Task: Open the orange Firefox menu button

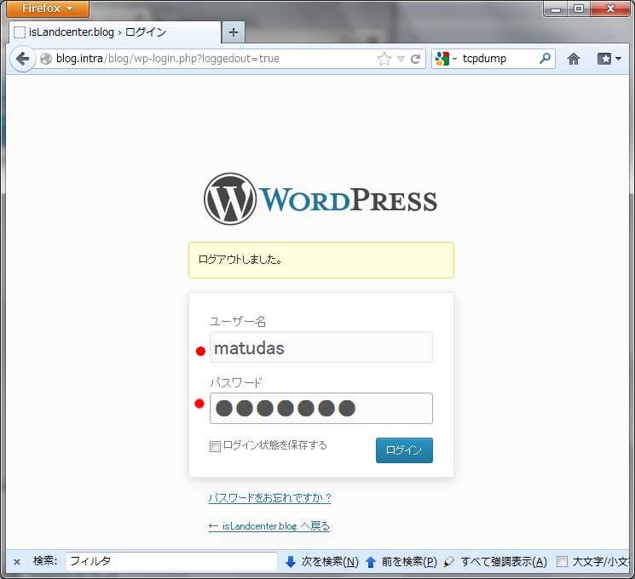Action: coord(48,9)
